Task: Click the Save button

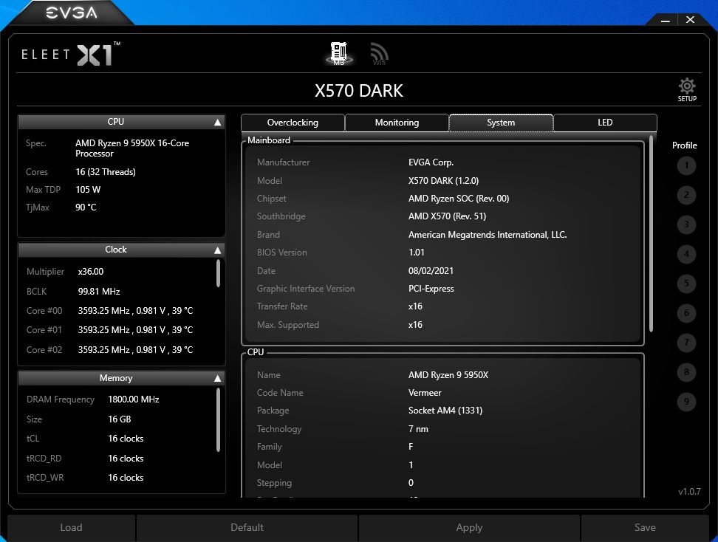Action: pyautogui.click(x=645, y=528)
